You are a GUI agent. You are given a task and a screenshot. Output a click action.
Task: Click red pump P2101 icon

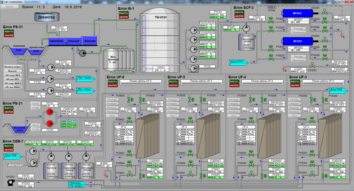pos(50,112)
